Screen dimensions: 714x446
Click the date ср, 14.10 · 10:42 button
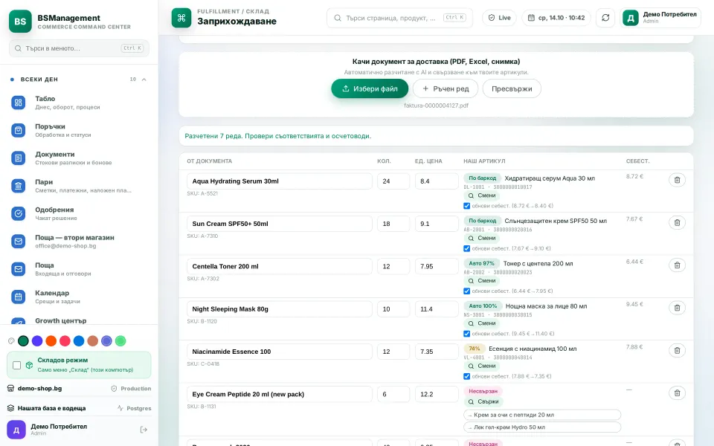[556, 18]
